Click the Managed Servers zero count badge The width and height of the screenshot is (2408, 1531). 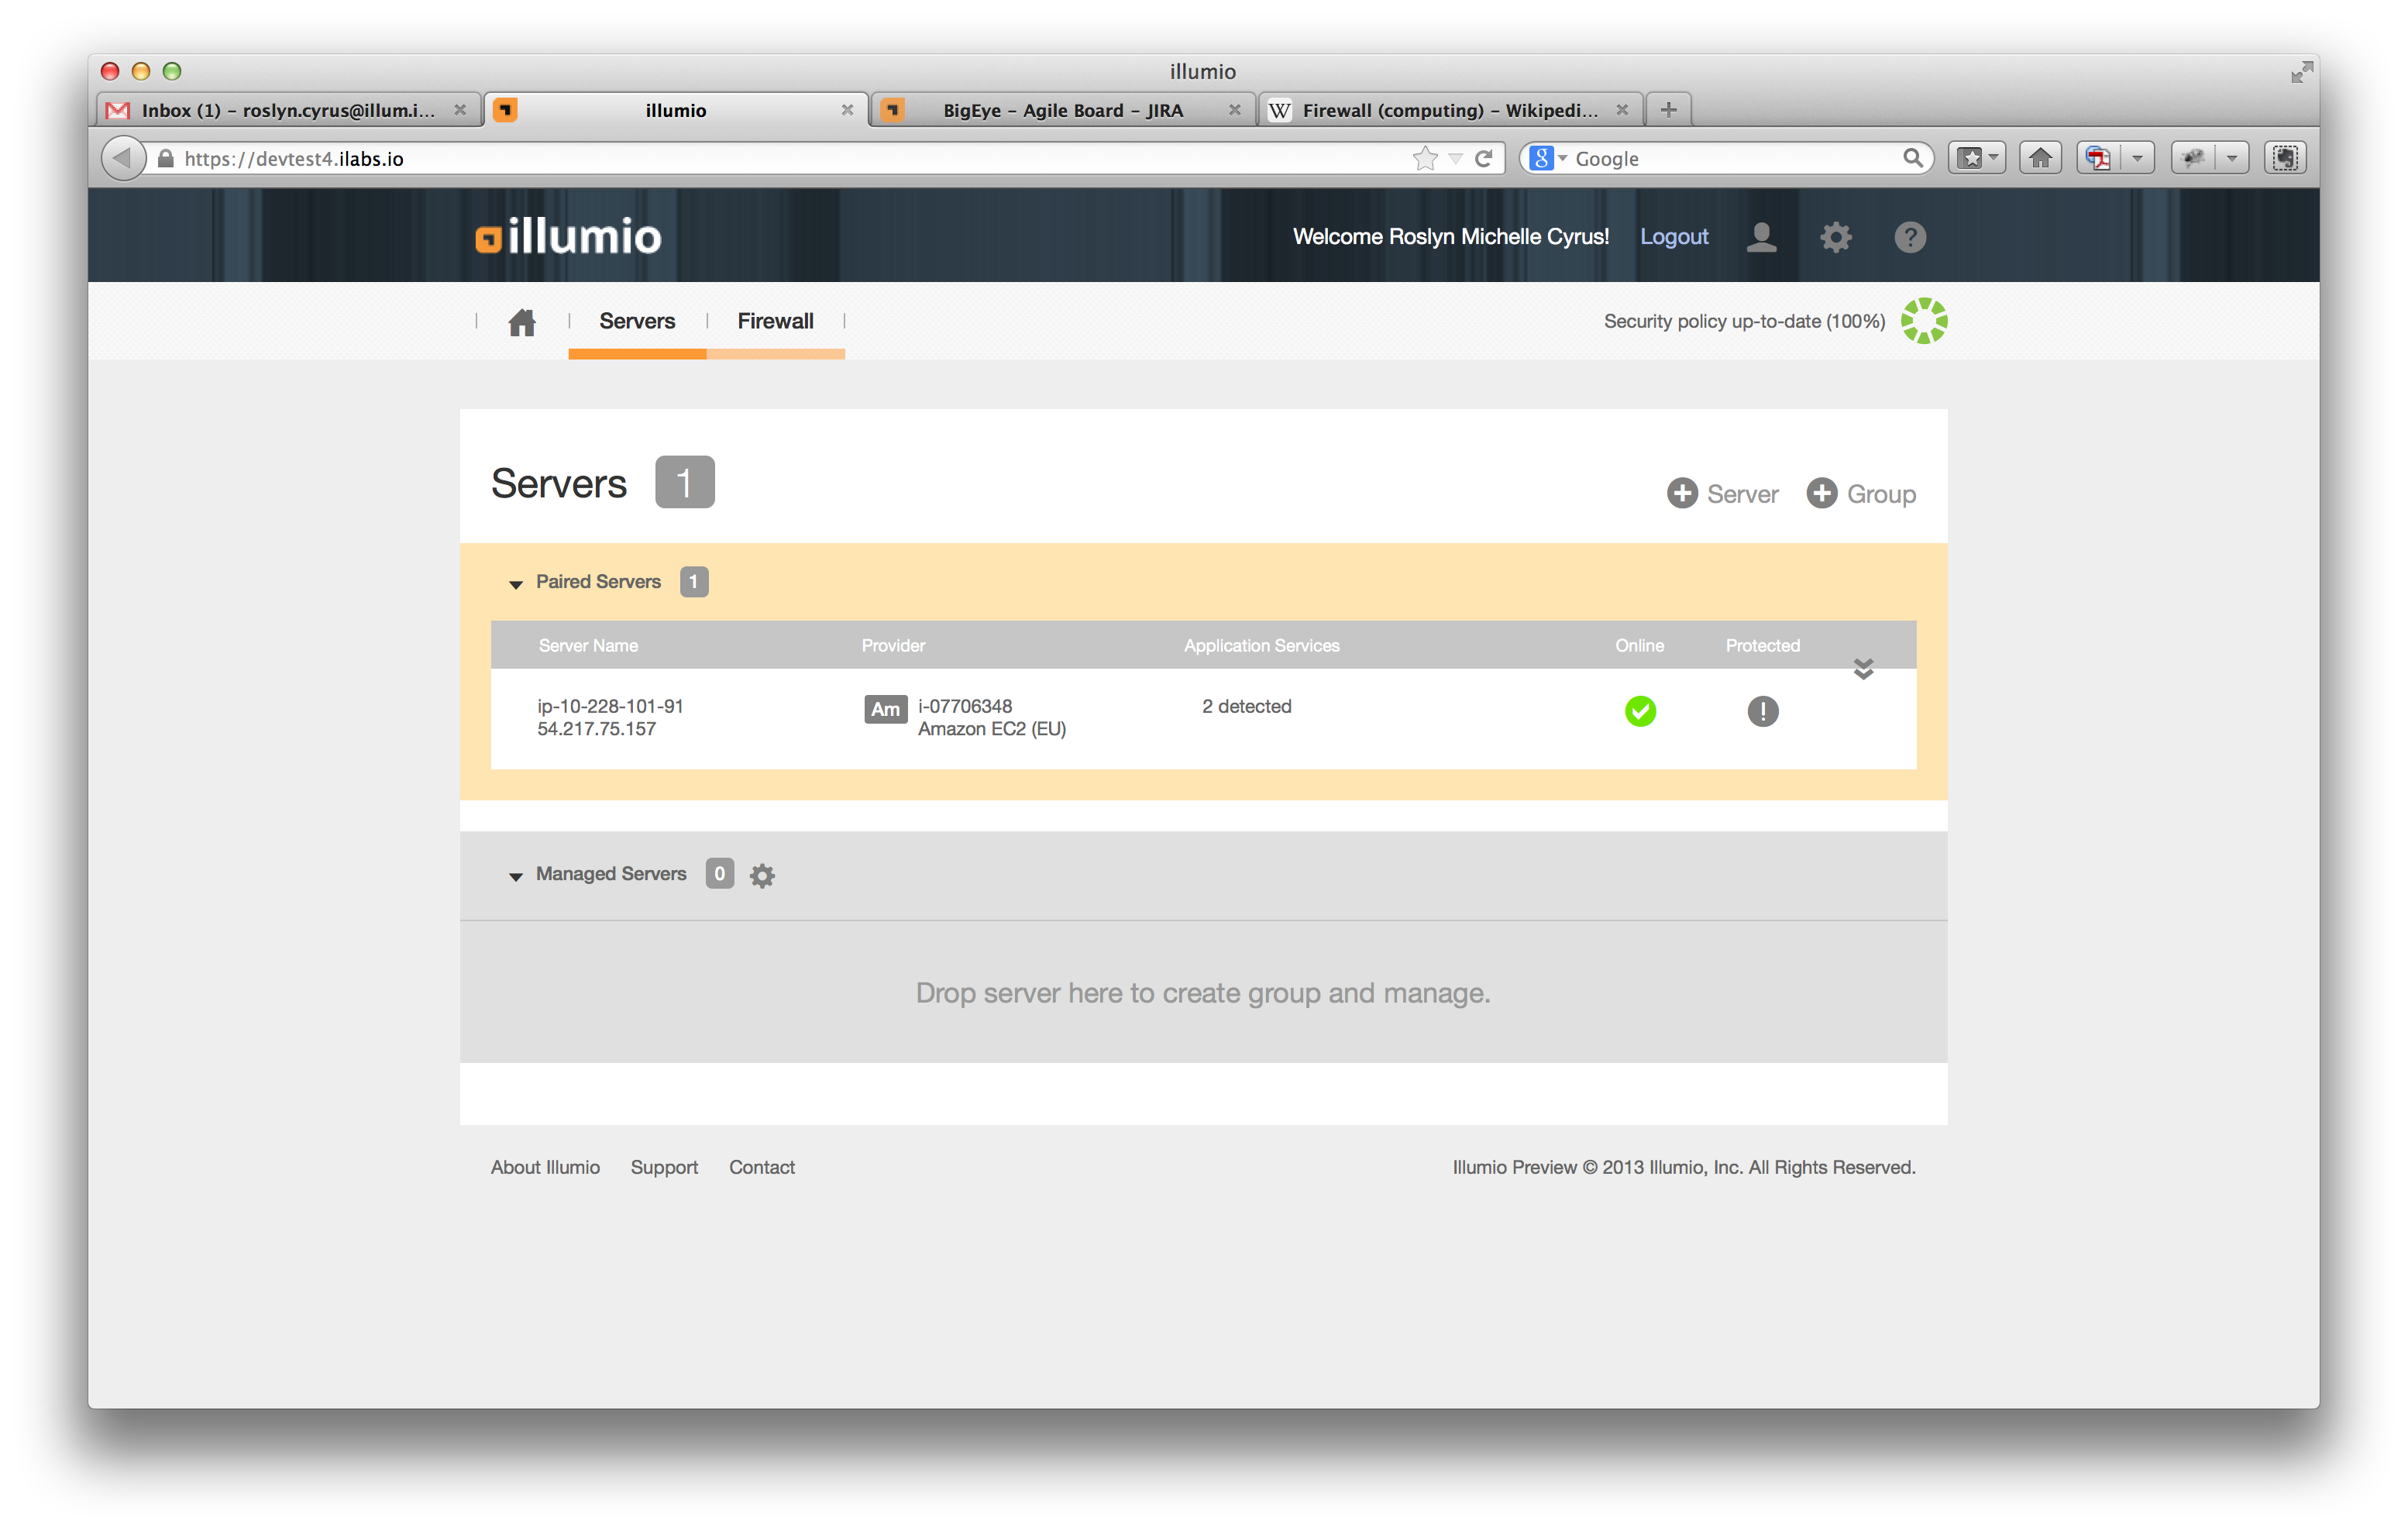[719, 874]
